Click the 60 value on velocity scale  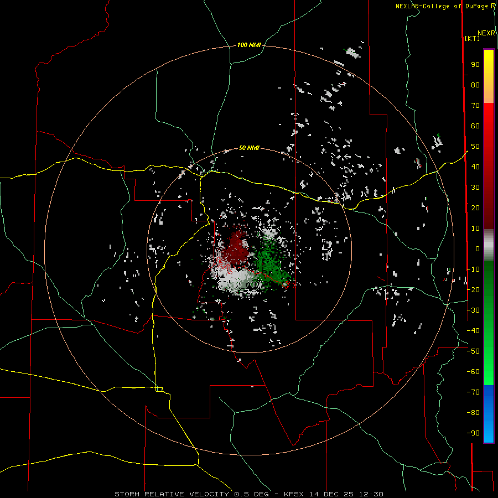pos(475,126)
